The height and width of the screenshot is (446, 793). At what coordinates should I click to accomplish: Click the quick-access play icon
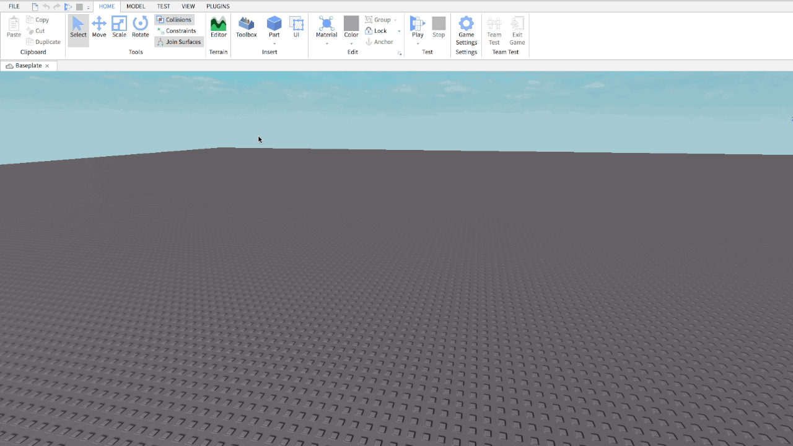(x=68, y=7)
